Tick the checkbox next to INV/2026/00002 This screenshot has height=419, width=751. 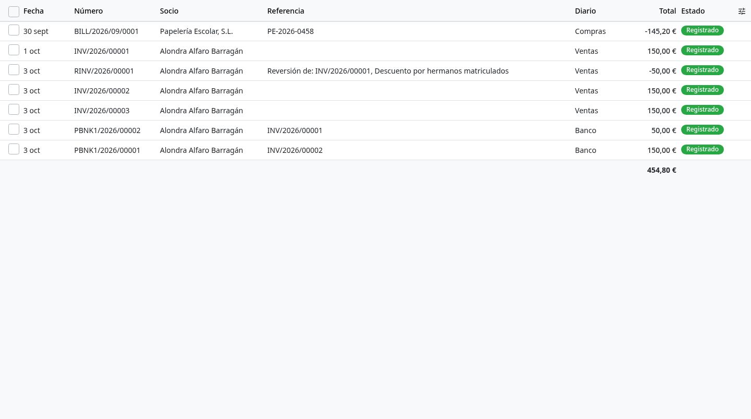pos(14,90)
